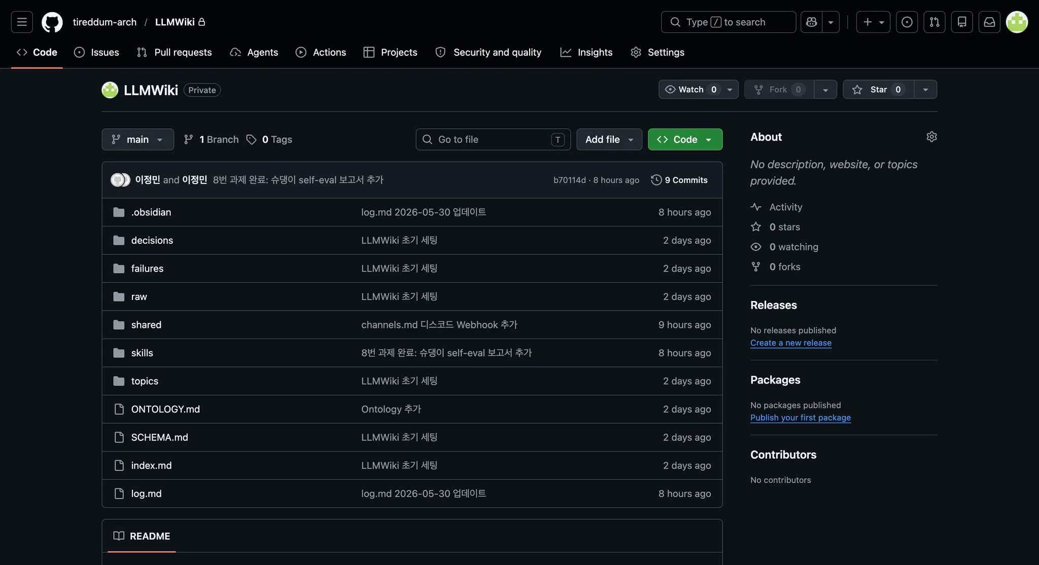Switch branch with the main dropdown
Screen dimensions: 1039x565
point(137,139)
